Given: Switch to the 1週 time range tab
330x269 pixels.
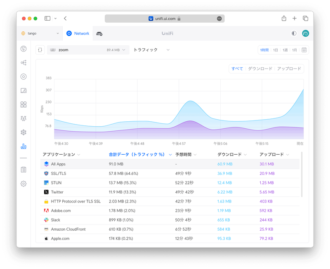Looking at the screenshot, I should 285,50.
